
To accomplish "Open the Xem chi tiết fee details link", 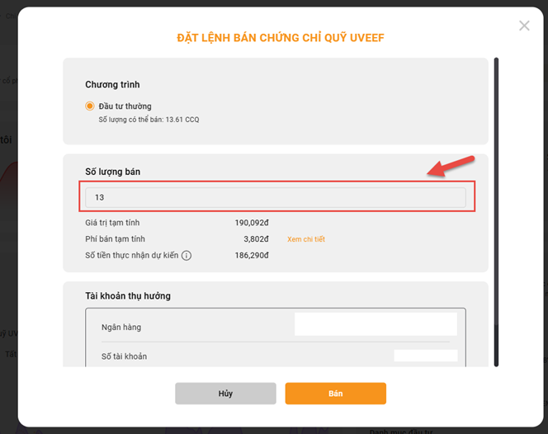I will pyautogui.click(x=306, y=239).
